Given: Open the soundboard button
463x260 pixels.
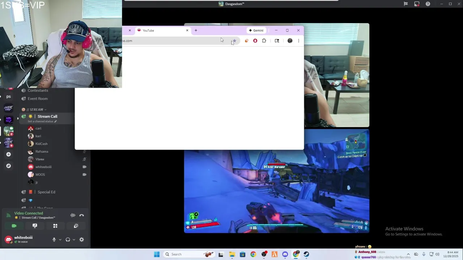Looking at the screenshot, I should (x=76, y=226).
